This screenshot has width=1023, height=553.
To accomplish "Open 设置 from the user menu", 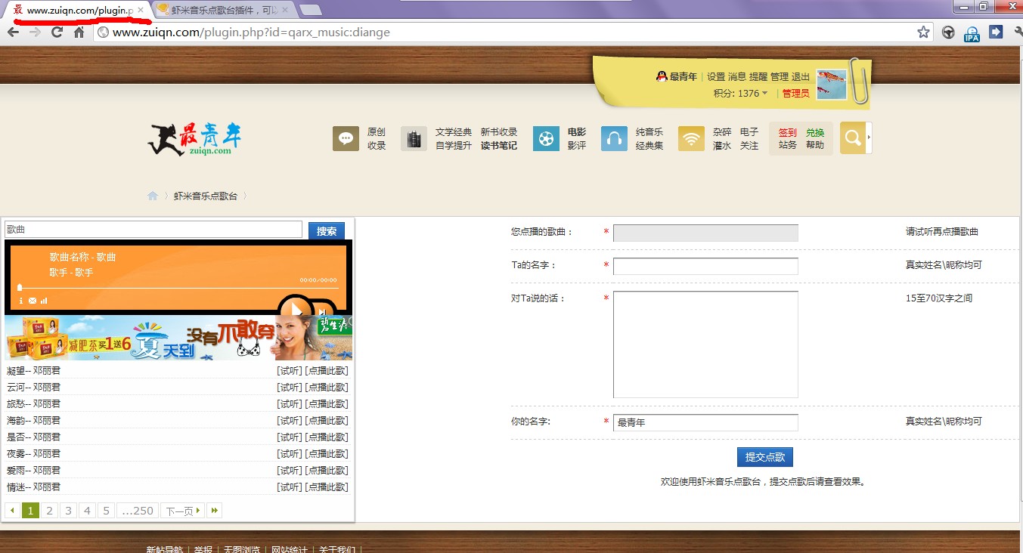I will tap(715, 76).
